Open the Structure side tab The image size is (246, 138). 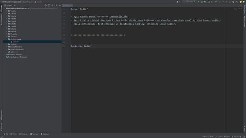[1, 127]
